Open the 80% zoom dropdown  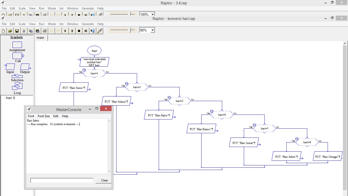pos(153,30)
